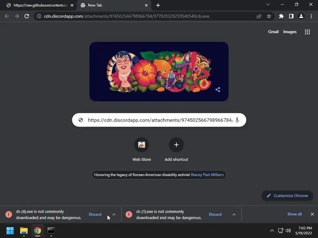Open the tab search dropdown arrow
This screenshot has width=318, height=238.
(x=268, y=4)
